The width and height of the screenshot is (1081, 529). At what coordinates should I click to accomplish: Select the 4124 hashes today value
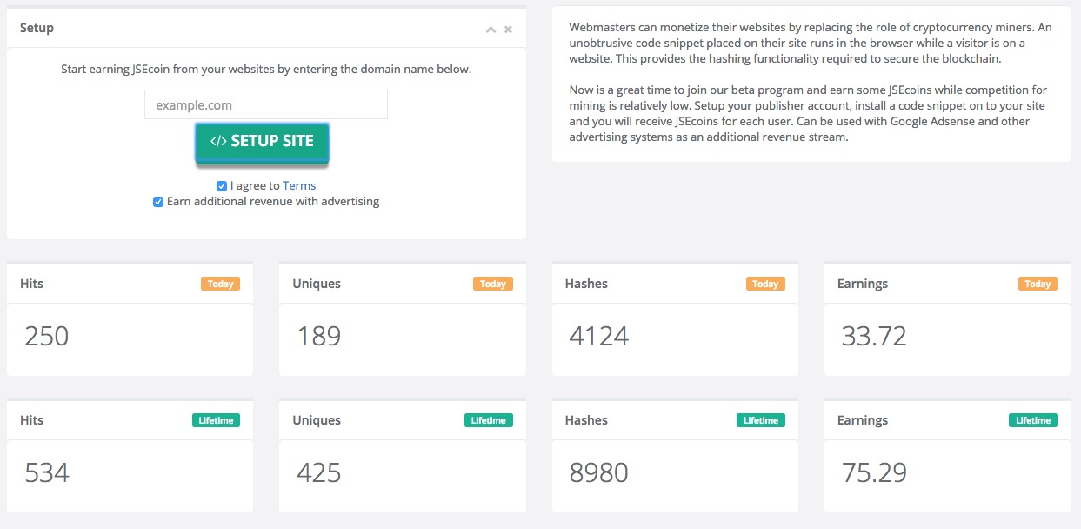(x=599, y=336)
